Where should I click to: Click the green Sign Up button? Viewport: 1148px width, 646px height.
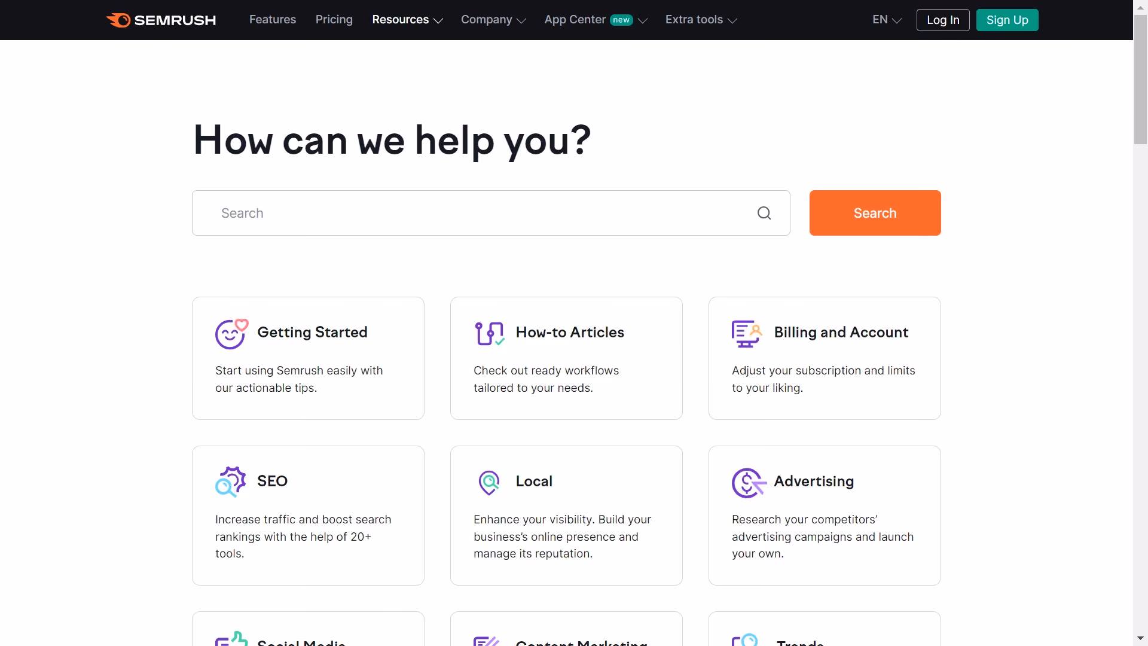1007,20
